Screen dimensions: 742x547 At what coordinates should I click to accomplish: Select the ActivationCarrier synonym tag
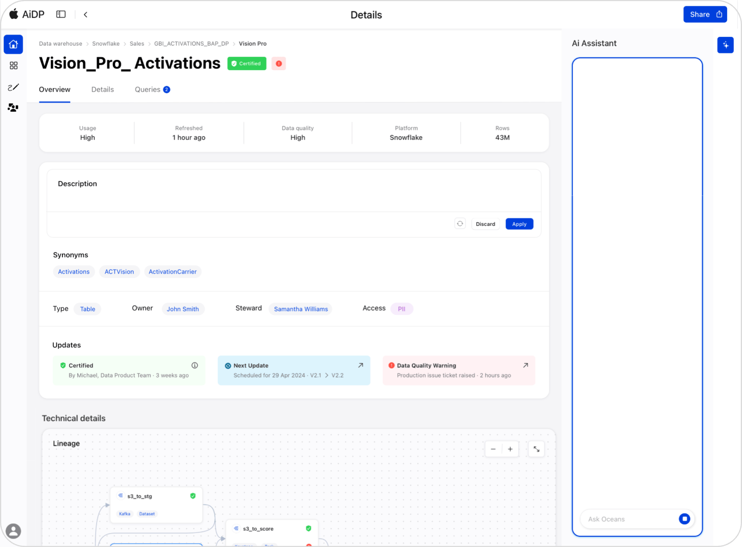173,272
